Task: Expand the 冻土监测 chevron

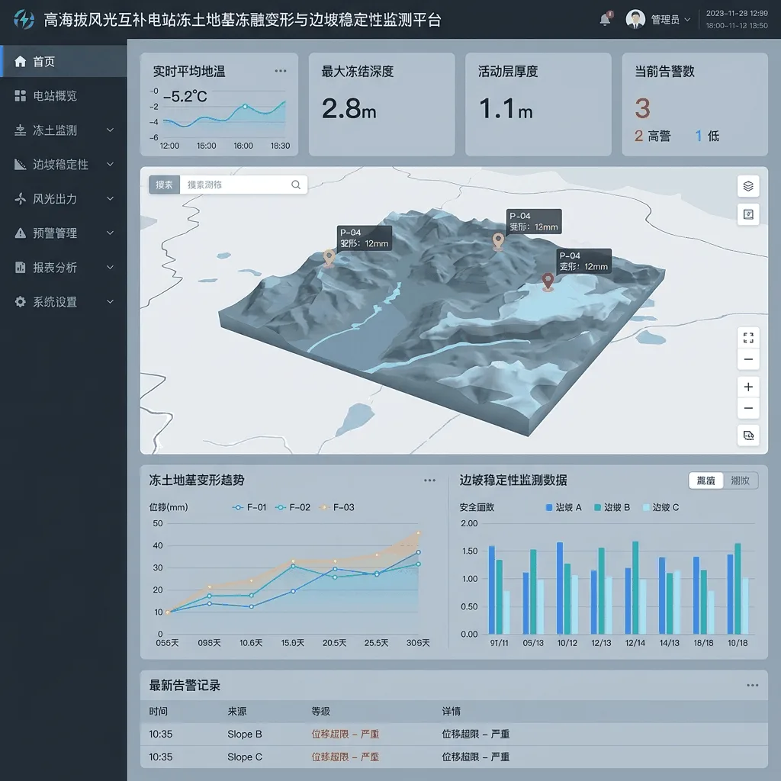Action: (x=110, y=130)
